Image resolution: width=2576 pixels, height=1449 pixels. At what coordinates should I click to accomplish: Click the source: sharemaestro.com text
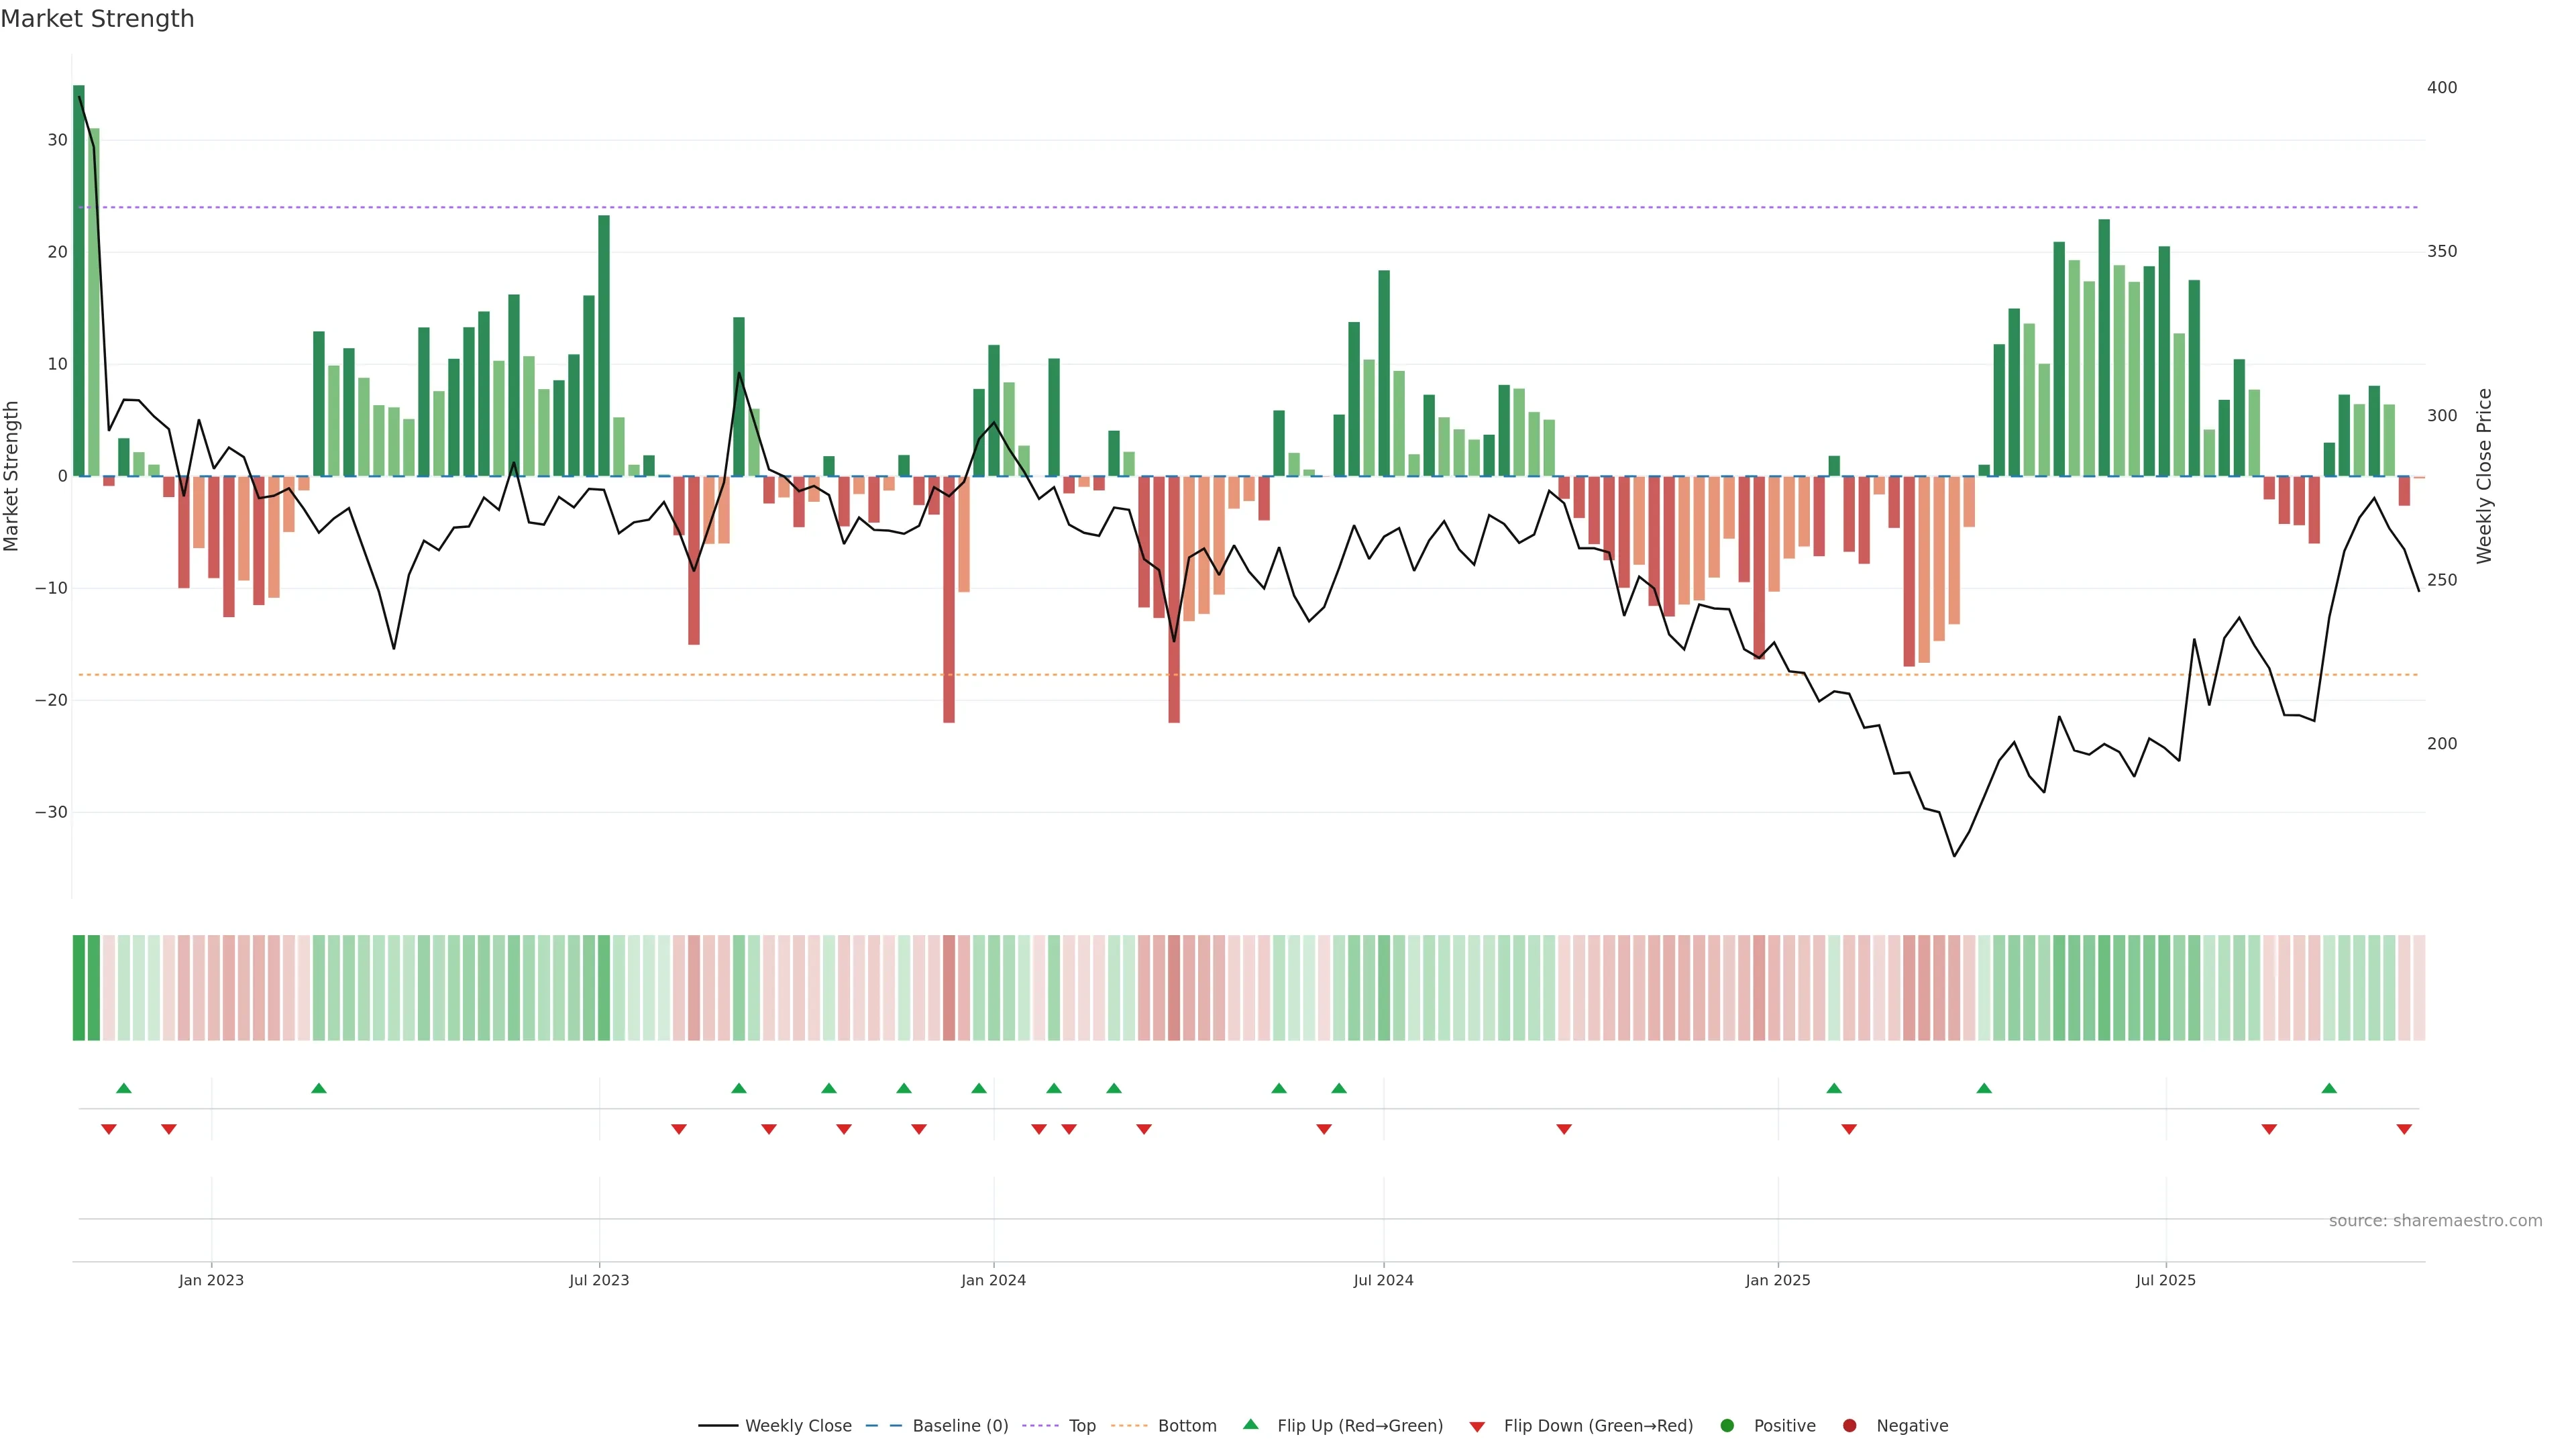pyautogui.click(x=2435, y=1220)
